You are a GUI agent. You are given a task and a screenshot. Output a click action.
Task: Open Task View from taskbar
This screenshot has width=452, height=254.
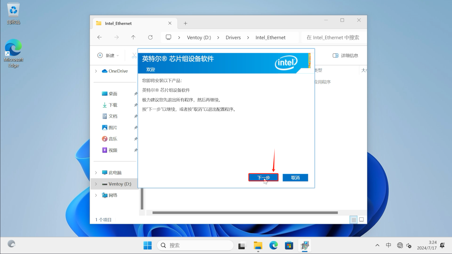coord(242,245)
